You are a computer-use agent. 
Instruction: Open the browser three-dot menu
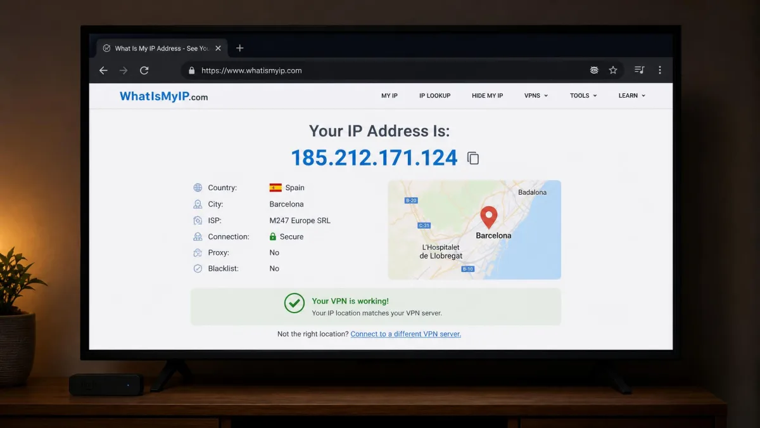660,70
